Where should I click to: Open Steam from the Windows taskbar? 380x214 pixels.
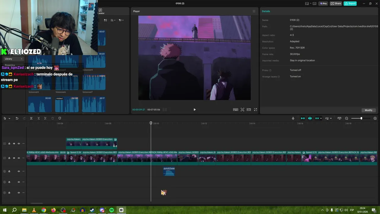coord(92,210)
